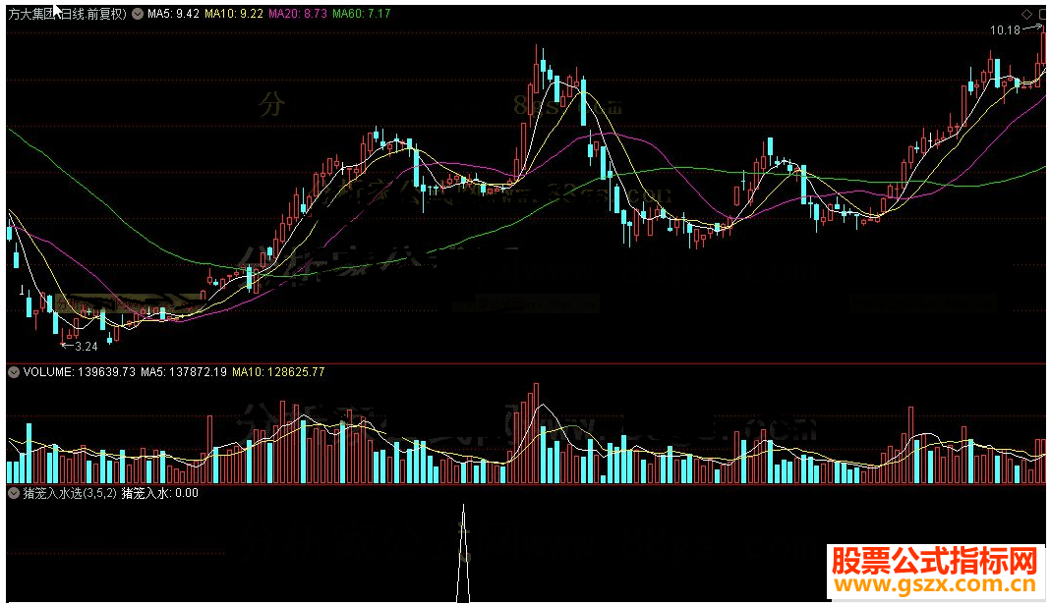The width and height of the screenshot is (1050, 604).
Task: Open the main chart indicator dropdown arrow
Action: point(138,14)
